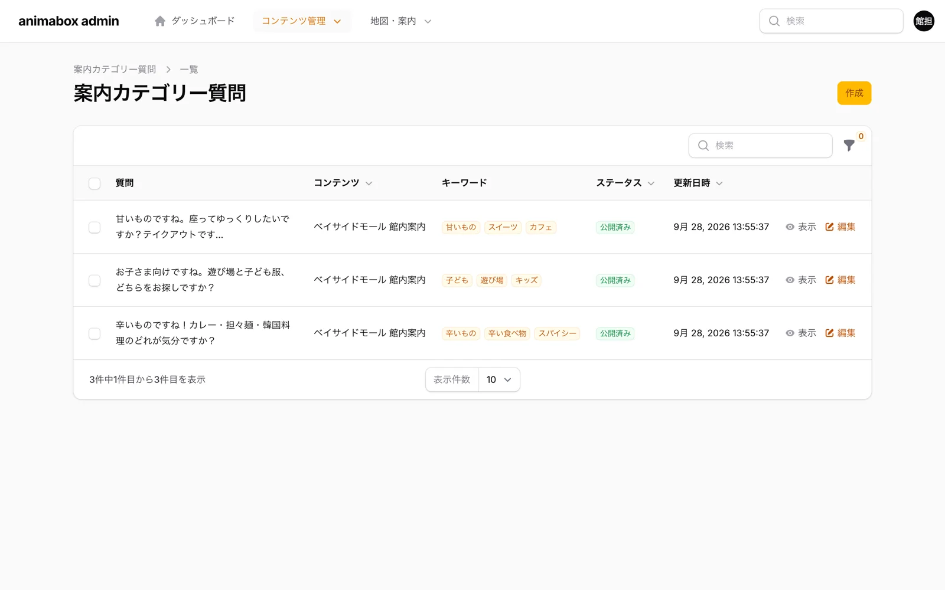The height and width of the screenshot is (590, 945).
Task: Click the 子ども keyword tag
Action: click(457, 280)
